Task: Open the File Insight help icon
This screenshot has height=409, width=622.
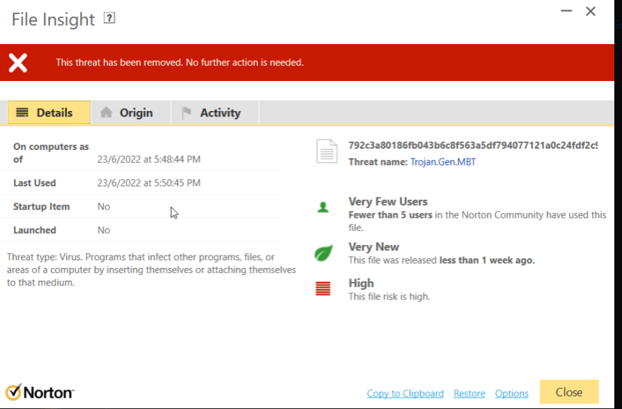Action: (109, 18)
